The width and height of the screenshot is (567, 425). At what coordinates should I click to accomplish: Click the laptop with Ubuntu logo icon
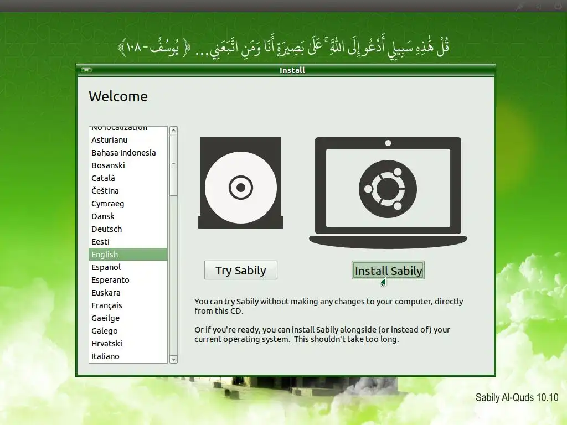click(x=388, y=193)
